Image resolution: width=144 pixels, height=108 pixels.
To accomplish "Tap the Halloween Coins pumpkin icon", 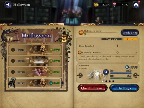I will tap(81, 33).
